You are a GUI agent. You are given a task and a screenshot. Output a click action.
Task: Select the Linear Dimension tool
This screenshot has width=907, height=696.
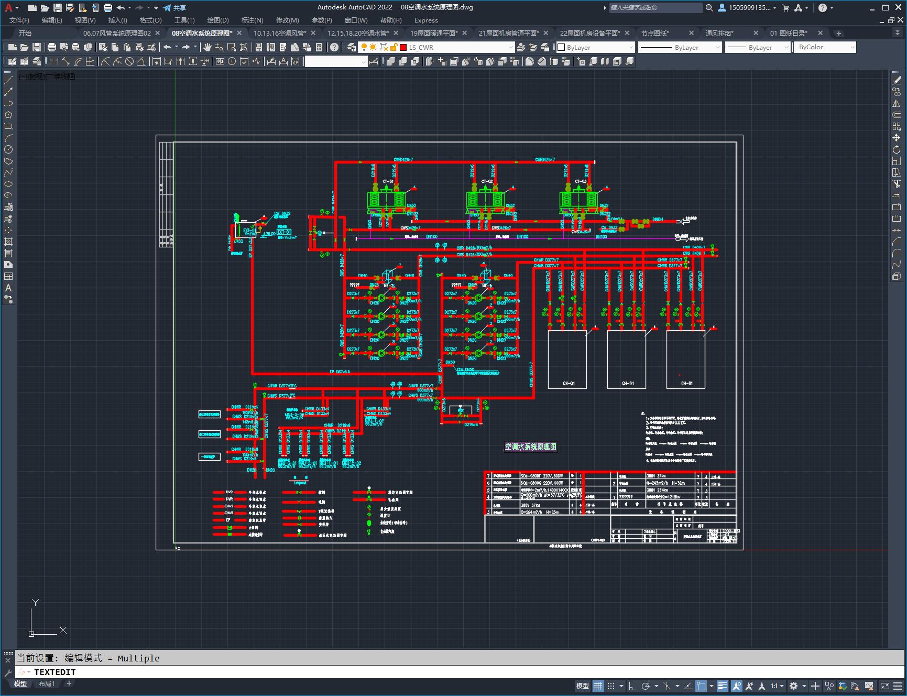coord(54,61)
